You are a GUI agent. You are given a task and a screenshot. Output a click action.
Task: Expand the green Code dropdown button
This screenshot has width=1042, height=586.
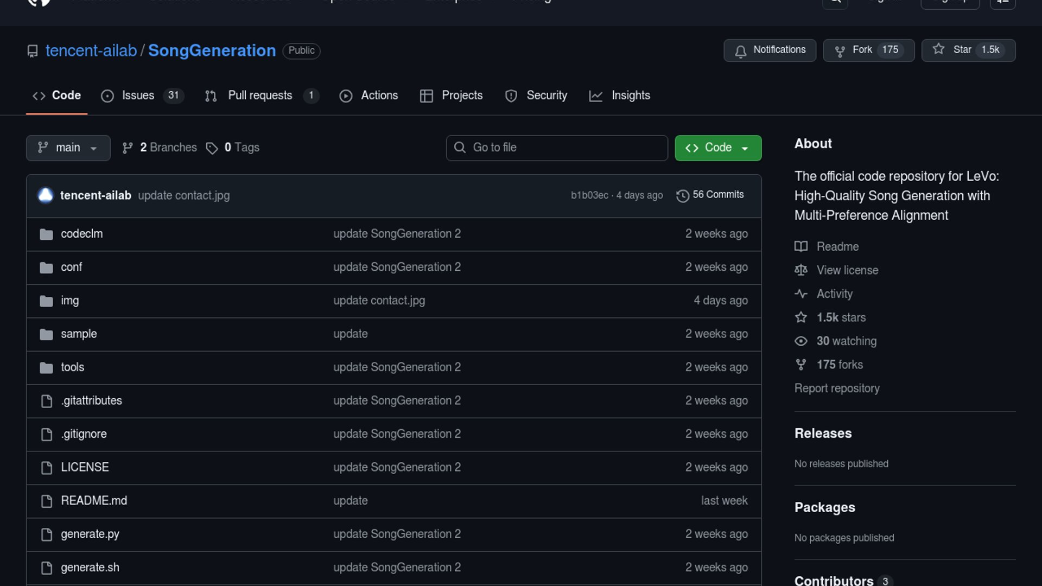(717, 148)
